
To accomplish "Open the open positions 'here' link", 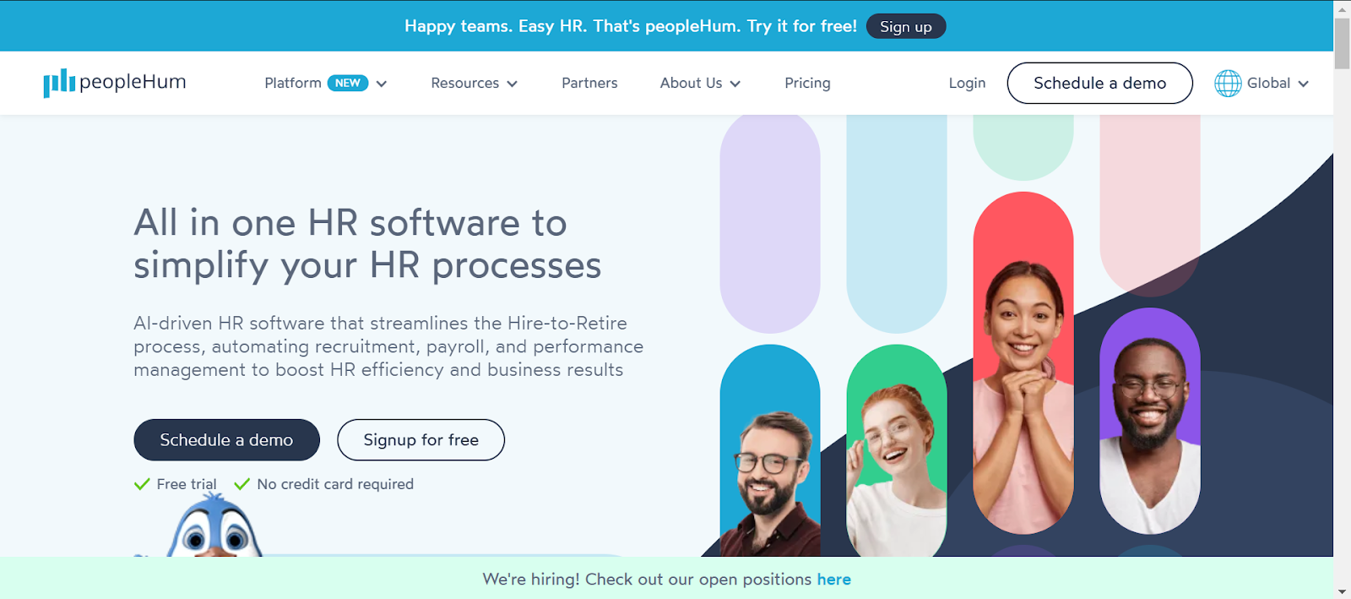I will (x=834, y=580).
